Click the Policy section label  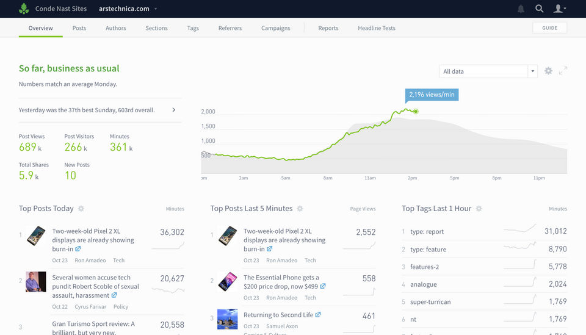point(121,306)
